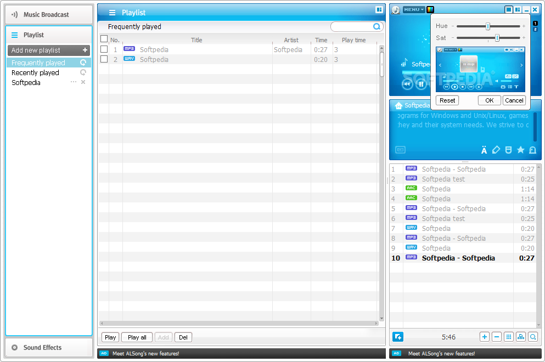This screenshot has width=545, height=362.
Task: Click the star favorite icon
Action: [x=520, y=150]
